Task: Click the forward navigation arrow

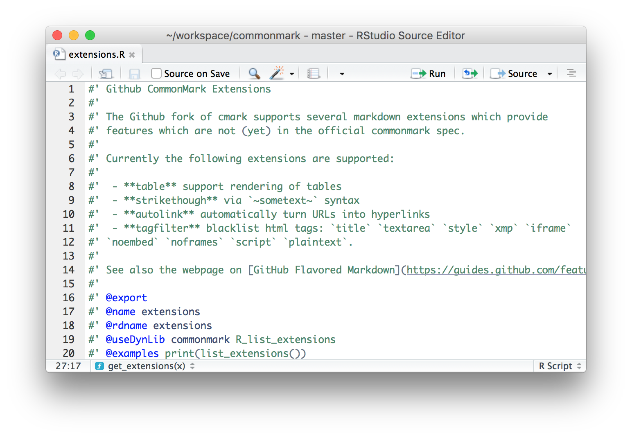Action: 78,74
